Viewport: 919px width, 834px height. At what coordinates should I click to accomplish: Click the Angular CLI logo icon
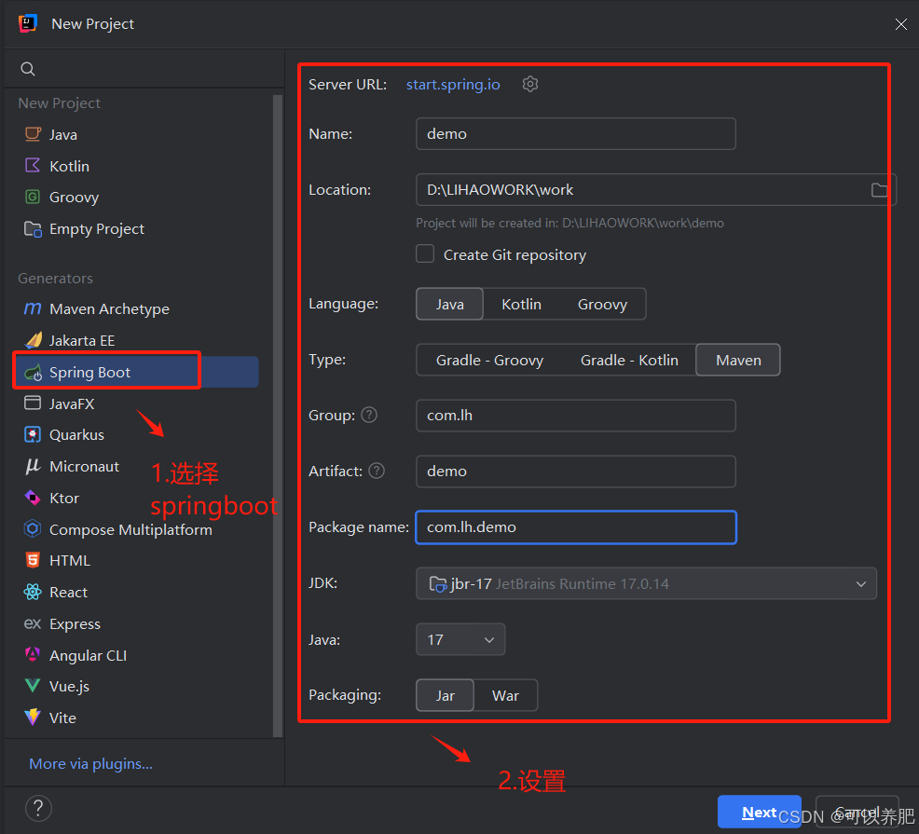click(33, 654)
